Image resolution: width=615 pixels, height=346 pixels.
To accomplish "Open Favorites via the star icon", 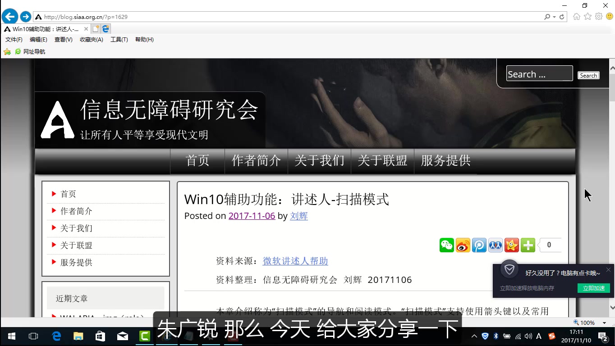I will tap(587, 17).
